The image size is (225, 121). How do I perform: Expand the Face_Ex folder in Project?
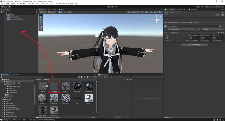[x=6, y=89]
